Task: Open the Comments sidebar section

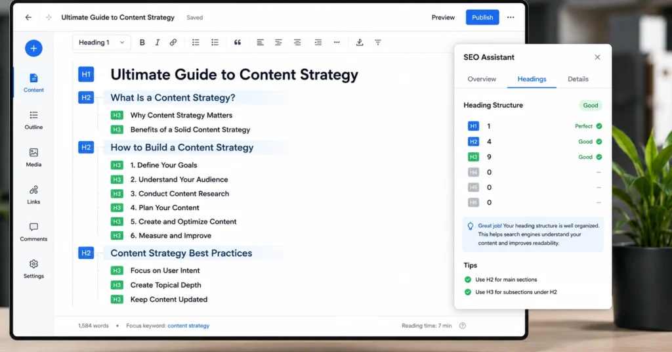Action: coord(33,232)
